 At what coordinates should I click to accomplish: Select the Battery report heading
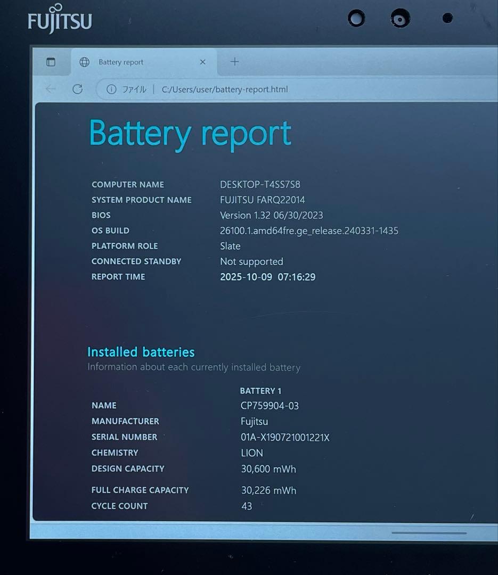(x=191, y=134)
